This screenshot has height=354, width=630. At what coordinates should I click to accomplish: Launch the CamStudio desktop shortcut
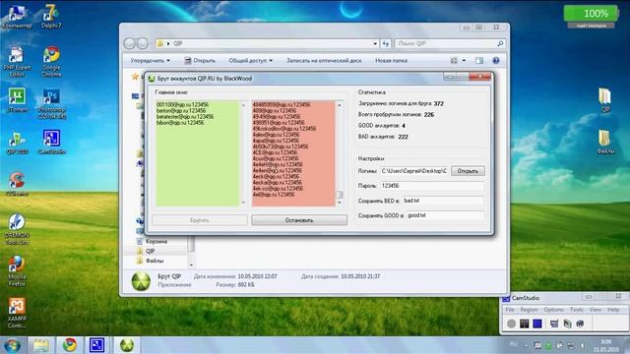(51, 142)
